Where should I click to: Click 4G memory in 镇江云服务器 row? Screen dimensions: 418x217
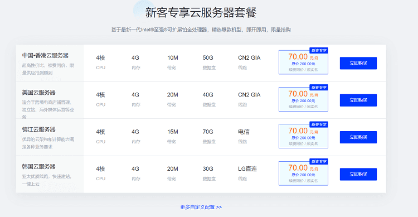(135, 132)
